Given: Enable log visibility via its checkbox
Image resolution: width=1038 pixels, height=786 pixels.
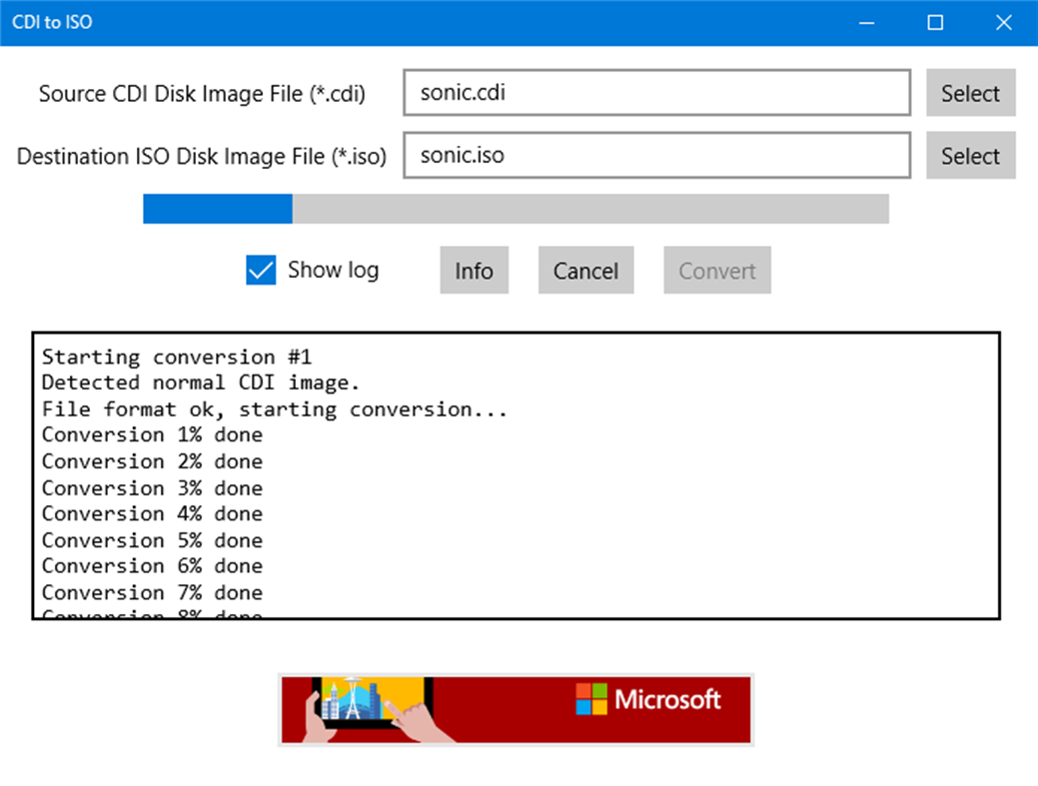Looking at the screenshot, I should (x=259, y=270).
